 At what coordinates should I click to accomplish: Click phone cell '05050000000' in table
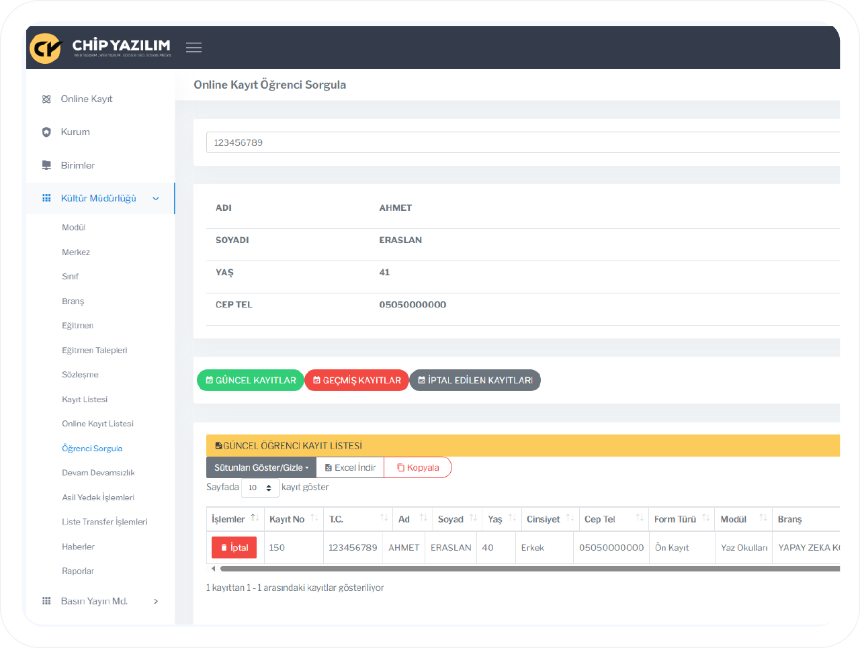tap(611, 548)
